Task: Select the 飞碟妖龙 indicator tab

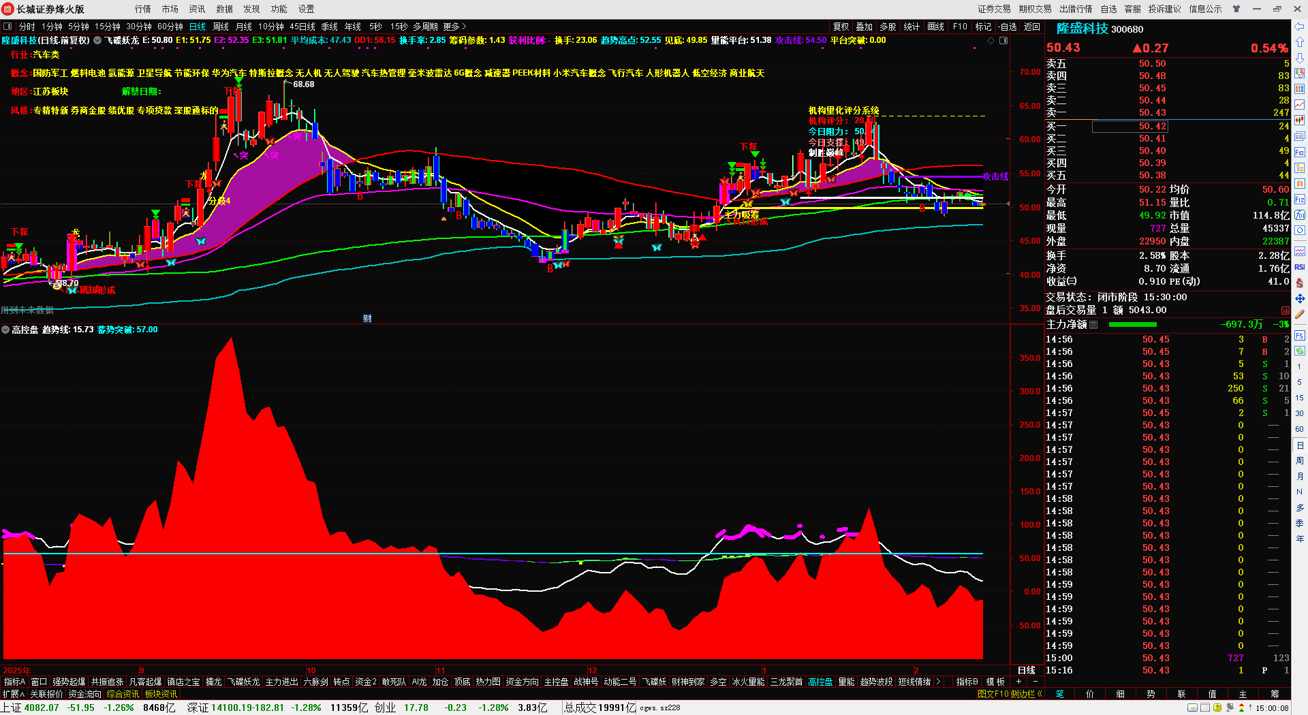Action: (243, 682)
